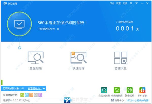Toggle the orange QVM engine icon

pyautogui.click(x=31, y=95)
